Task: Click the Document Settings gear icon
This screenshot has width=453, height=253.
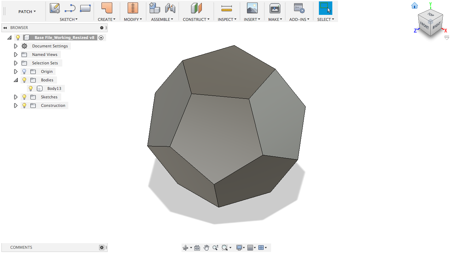Action: (24, 46)
